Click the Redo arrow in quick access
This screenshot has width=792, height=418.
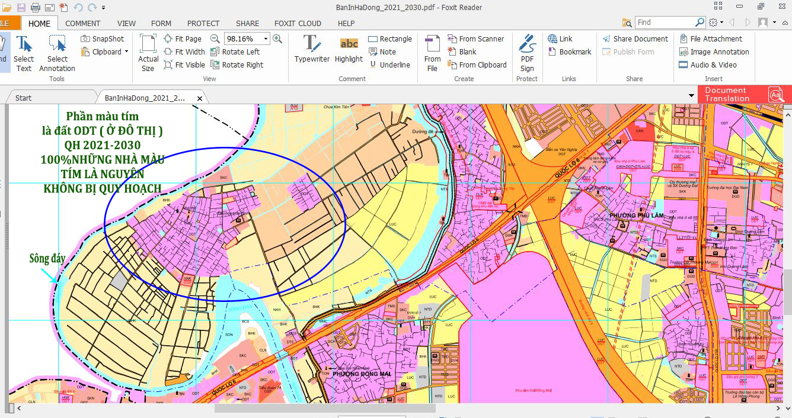tap(92, 8)
